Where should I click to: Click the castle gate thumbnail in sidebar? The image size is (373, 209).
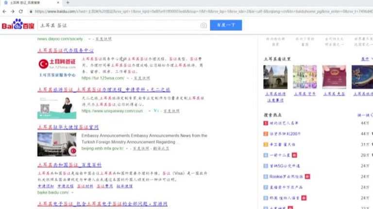point(275,77)
